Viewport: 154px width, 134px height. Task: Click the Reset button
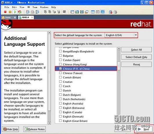[x=136, y=65]
